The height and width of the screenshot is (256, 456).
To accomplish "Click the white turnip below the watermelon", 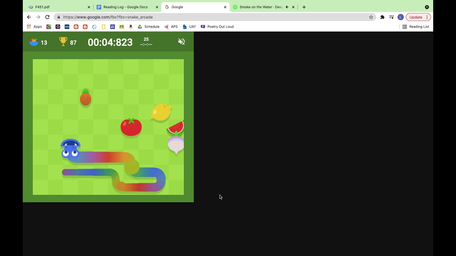I will pyautogui.click(x=176, y=144).
